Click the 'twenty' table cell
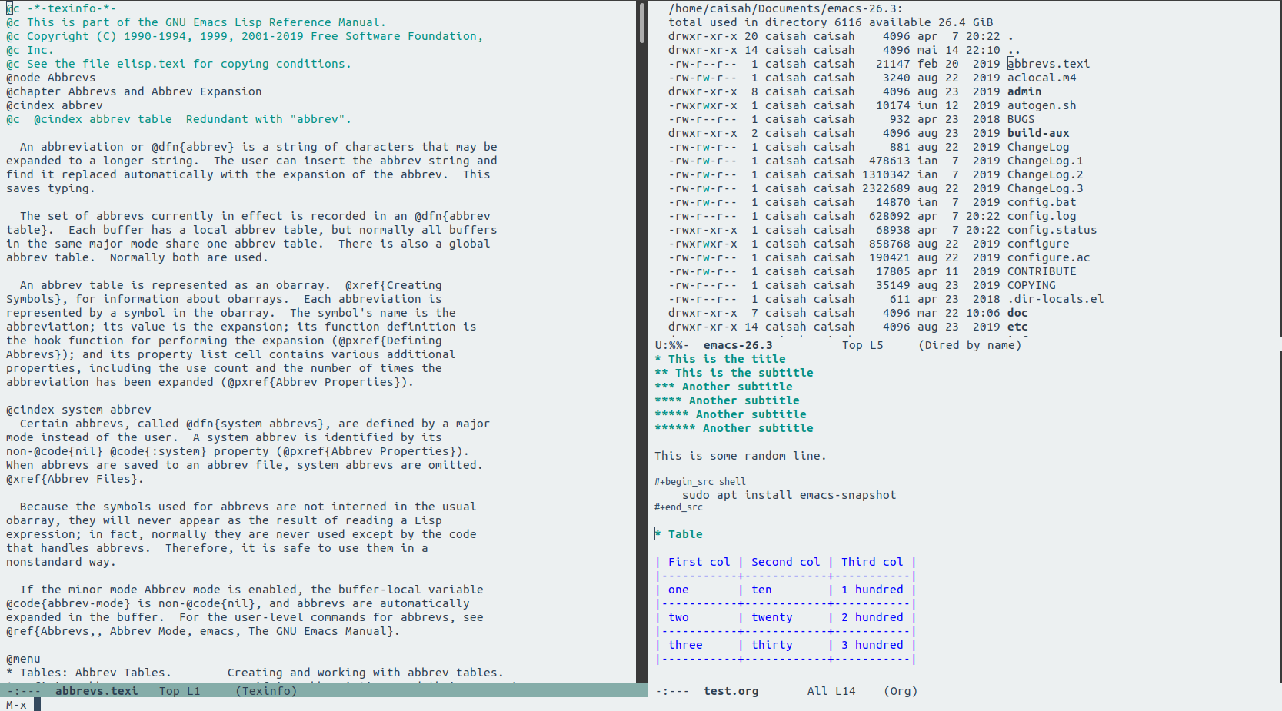Viewport: 1282px width, 711px height. pos(771,617)
